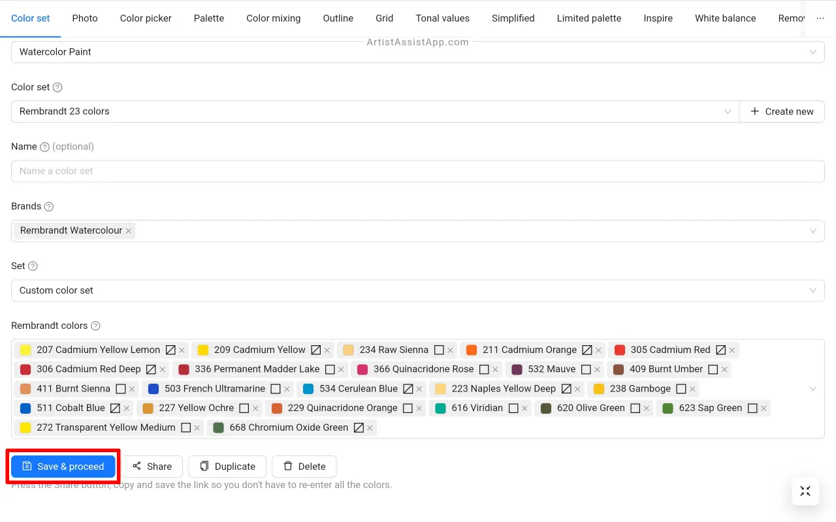Duplicate the current color set
The width and height of the screenshot is (836, 522).
(x=227, y=467)
